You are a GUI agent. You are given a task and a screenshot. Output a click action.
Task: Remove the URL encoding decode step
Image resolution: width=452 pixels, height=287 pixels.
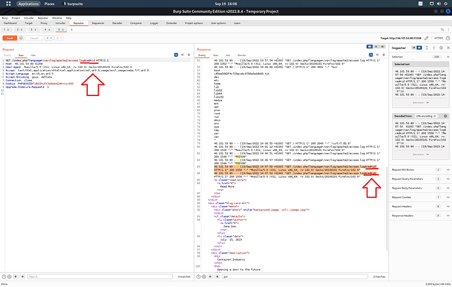coord(445,116)
